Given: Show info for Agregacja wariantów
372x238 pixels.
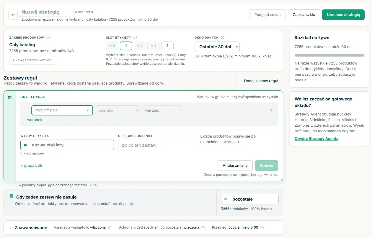Looking at the screenshot, I should (110, 228).
